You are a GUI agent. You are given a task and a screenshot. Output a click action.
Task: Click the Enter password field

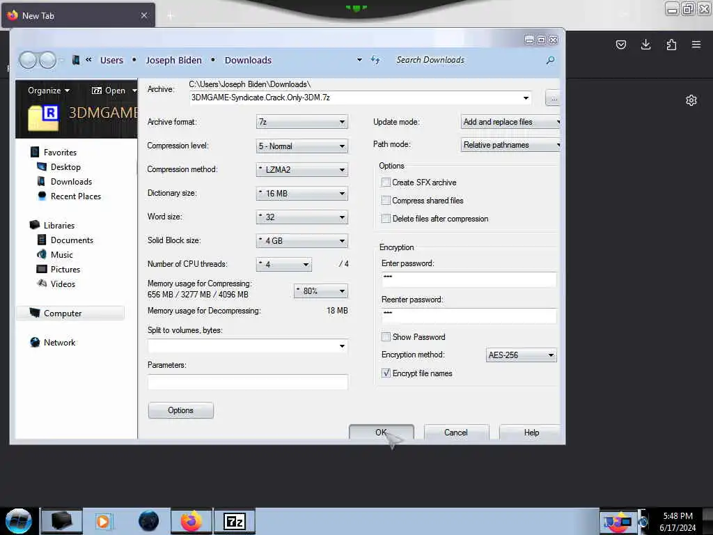tap(469, 279)
